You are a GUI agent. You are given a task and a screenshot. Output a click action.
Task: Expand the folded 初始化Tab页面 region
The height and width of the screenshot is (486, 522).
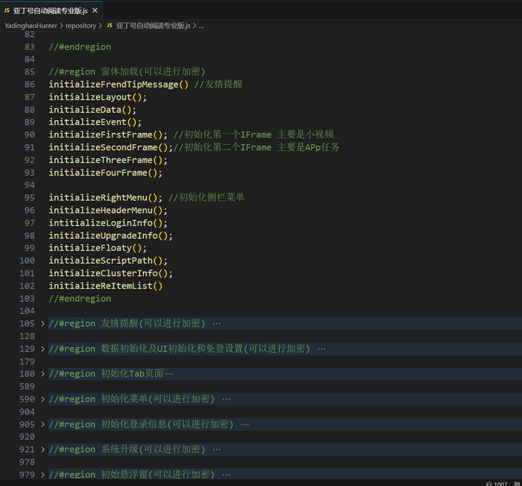tap(43, 374)
